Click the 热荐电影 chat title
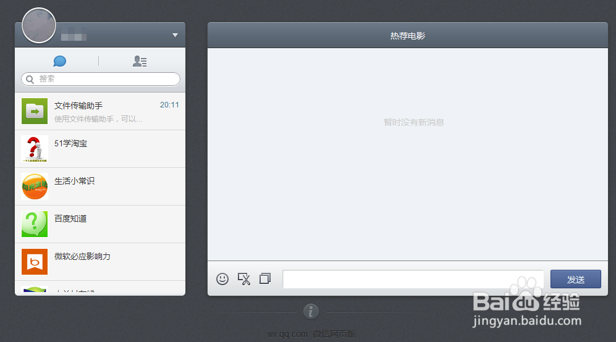Image resolution: width=616 pixels, height=342 pixels. click(408, 36)
